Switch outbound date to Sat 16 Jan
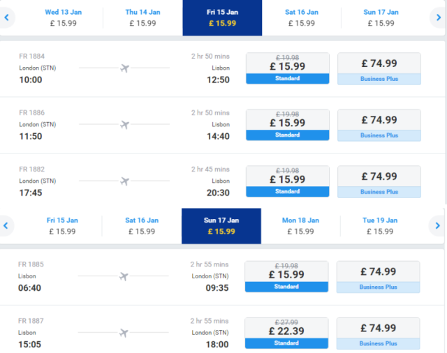 (302, 17)
